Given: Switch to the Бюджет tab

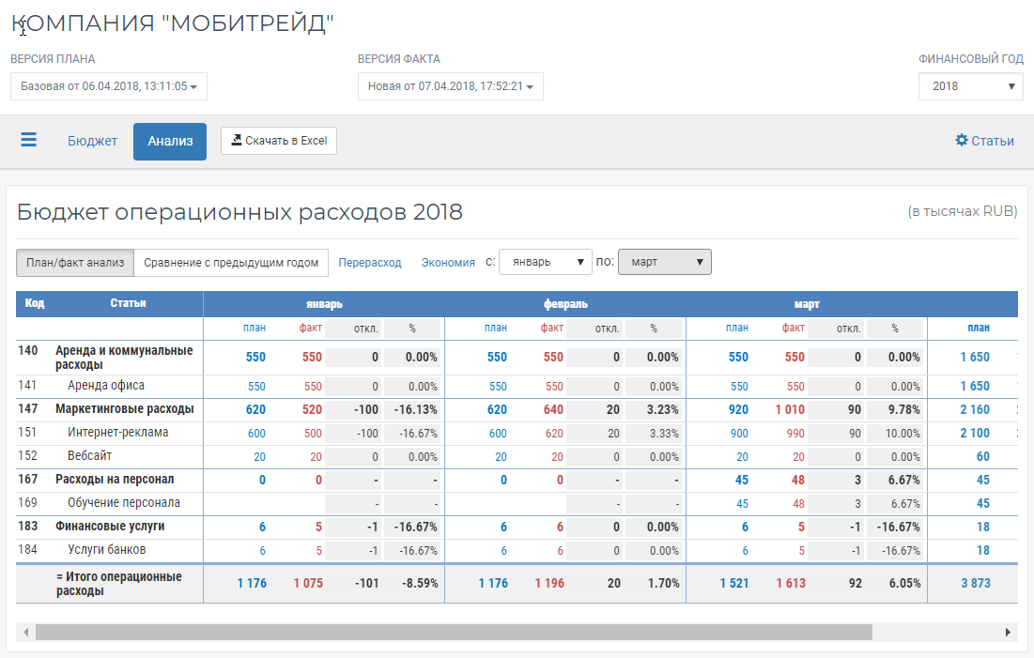Looking at the screenshot, I should pos(91,140).
